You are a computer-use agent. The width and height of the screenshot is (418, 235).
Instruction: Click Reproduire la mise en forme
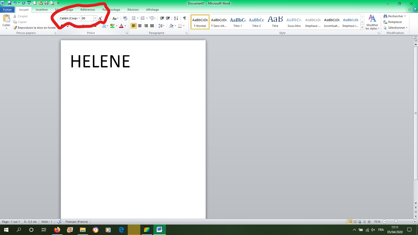click(x=34, y=28)
